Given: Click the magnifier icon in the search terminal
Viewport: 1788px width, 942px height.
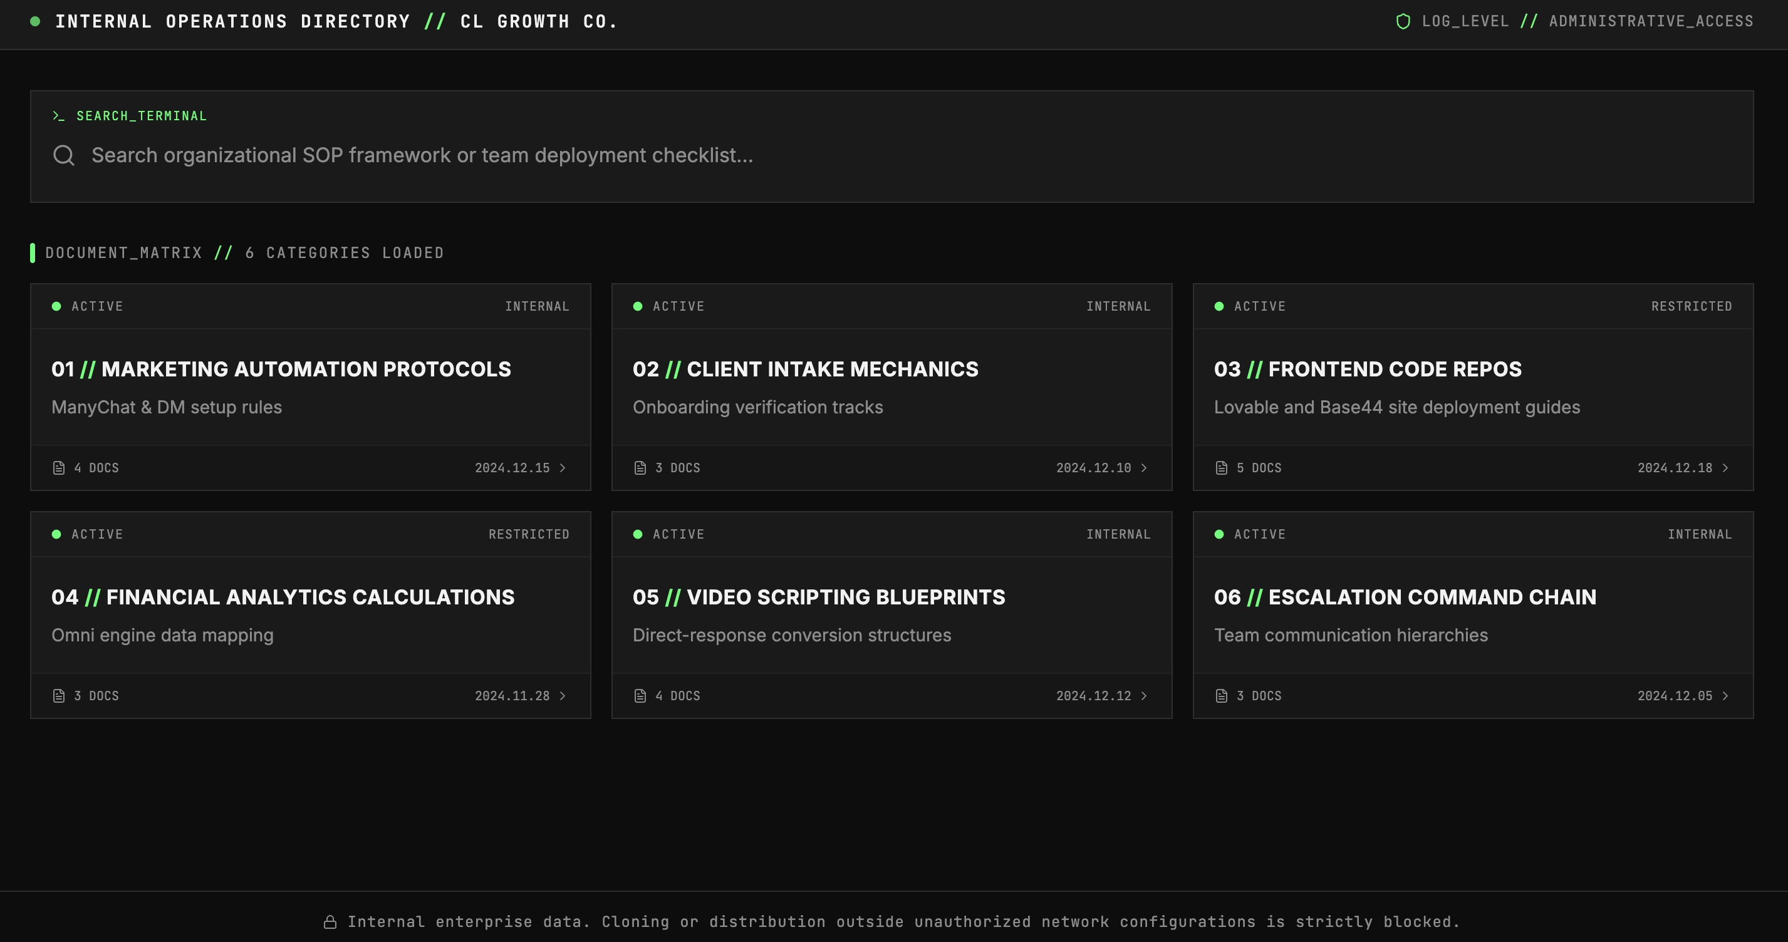Looking at the screenshot, I should tap(64, 155).
